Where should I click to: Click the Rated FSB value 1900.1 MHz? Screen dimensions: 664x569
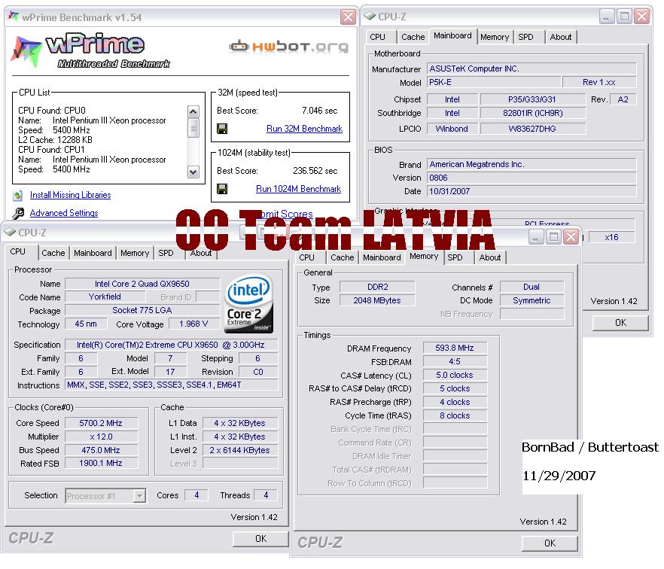click(x=101, y=464)
